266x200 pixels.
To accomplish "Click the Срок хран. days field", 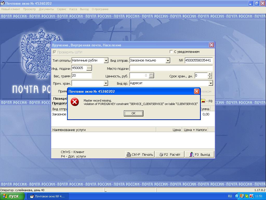I will [201, 76].
